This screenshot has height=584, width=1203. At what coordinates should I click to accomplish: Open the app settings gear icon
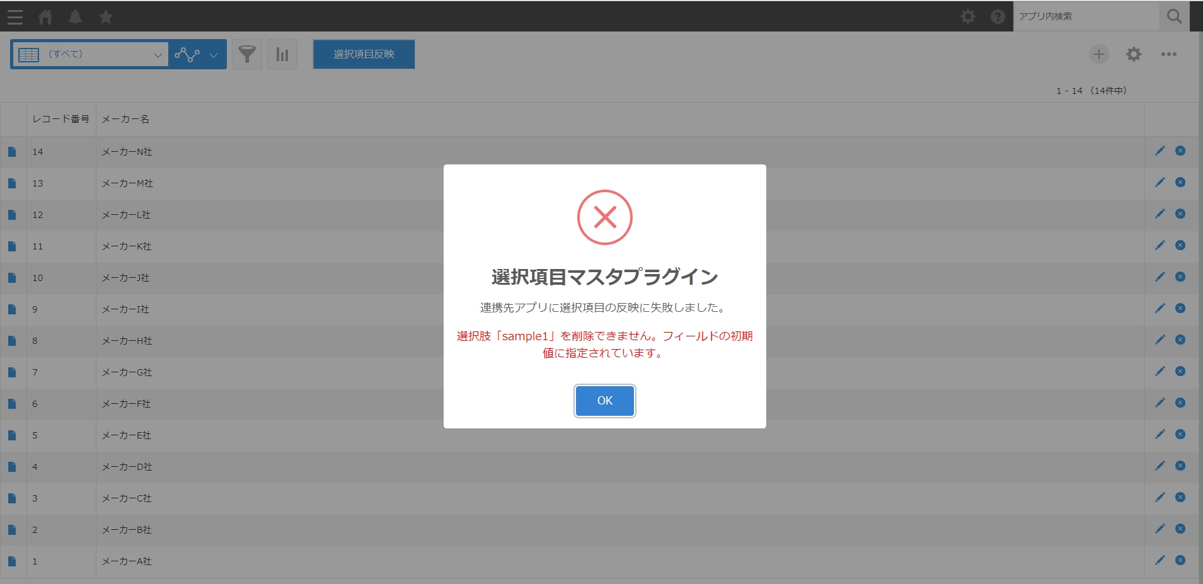1134,54
